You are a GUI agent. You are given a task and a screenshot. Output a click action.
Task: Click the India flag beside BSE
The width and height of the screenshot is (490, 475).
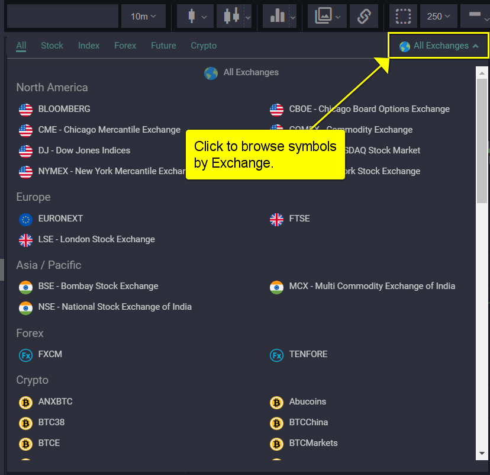coord(25,287)
